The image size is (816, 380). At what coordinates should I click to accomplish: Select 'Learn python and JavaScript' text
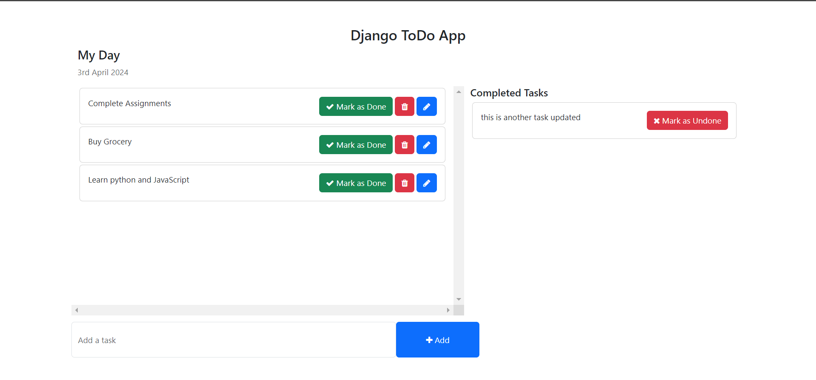click(139, 180)
